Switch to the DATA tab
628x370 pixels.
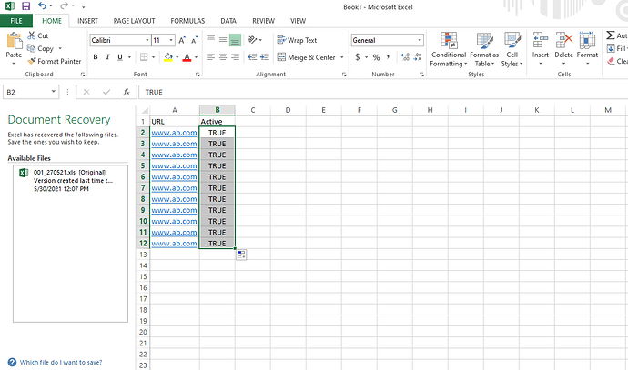click(x=228, y=21)
